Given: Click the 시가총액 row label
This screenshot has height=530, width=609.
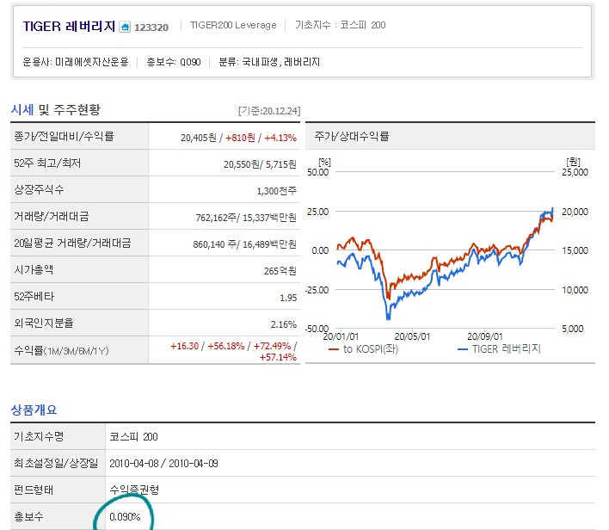Looking at the screenshot, I should click(x=34, y=269).
